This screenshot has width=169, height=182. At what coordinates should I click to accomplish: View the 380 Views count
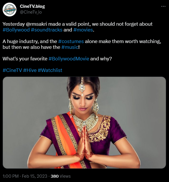61,176
